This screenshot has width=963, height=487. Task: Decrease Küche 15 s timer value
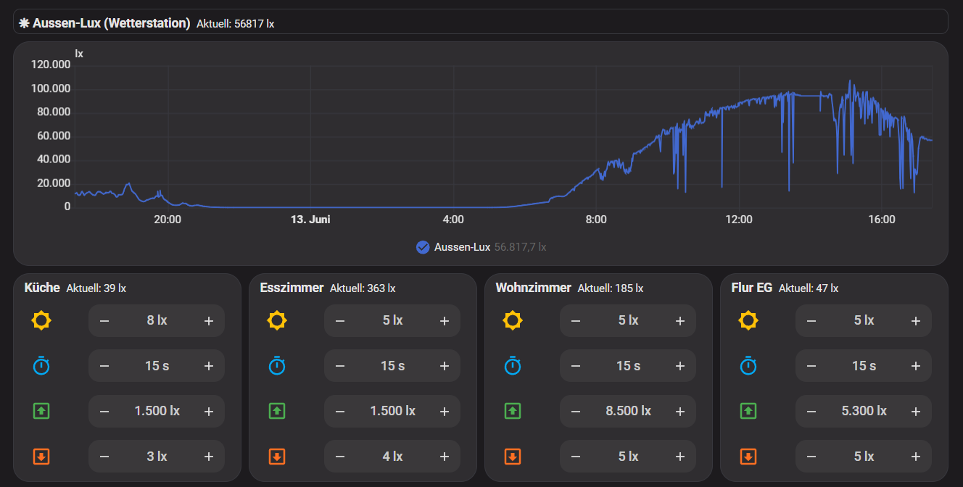pyautogui.click(x=104, y=366)
